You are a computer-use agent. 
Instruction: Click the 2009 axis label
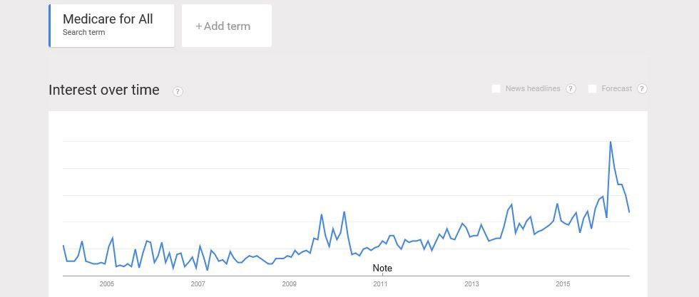(x=289, y=284)
